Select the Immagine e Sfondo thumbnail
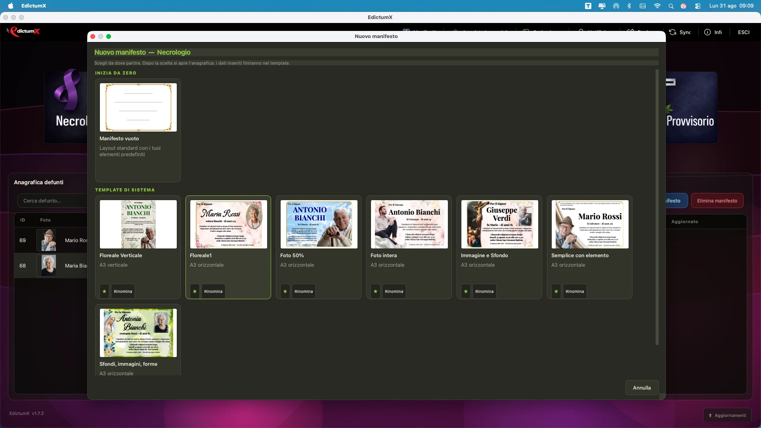The height and width of the screenshot is (428, 761). point(499,224)
